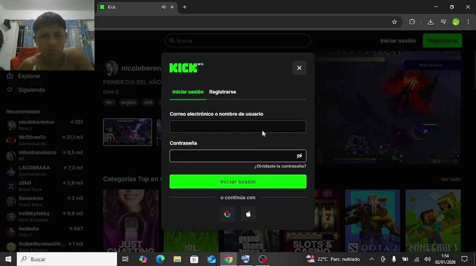Image resolution: width=476 pixels, height=266 pixels.
Task: Click the Windows taskbar search box
Action: 67,259
